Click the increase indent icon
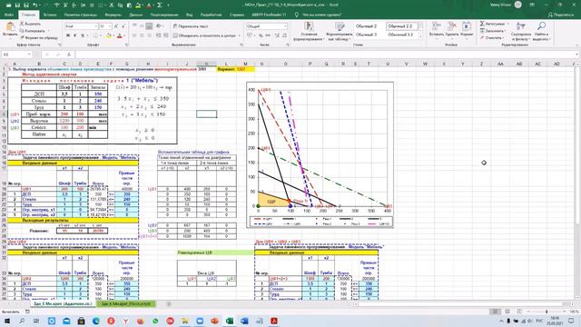581x327 pixels. click(x=165, y=35)
